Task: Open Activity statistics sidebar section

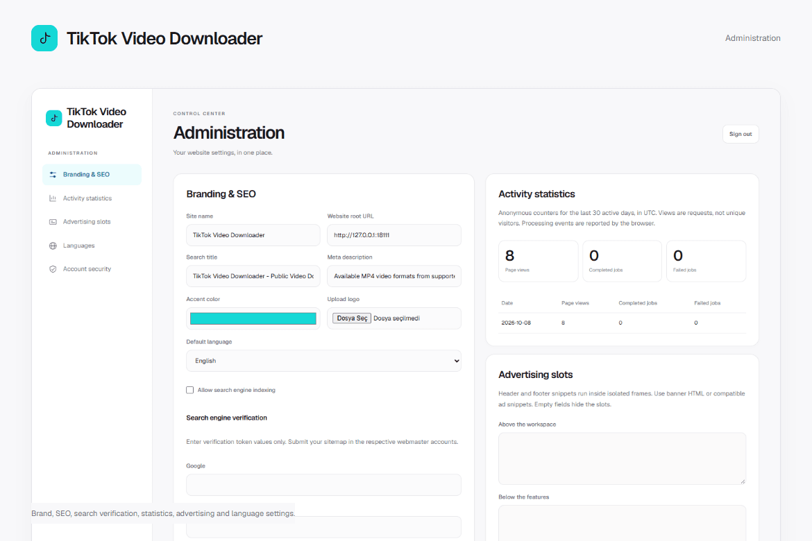Action: 92,198
